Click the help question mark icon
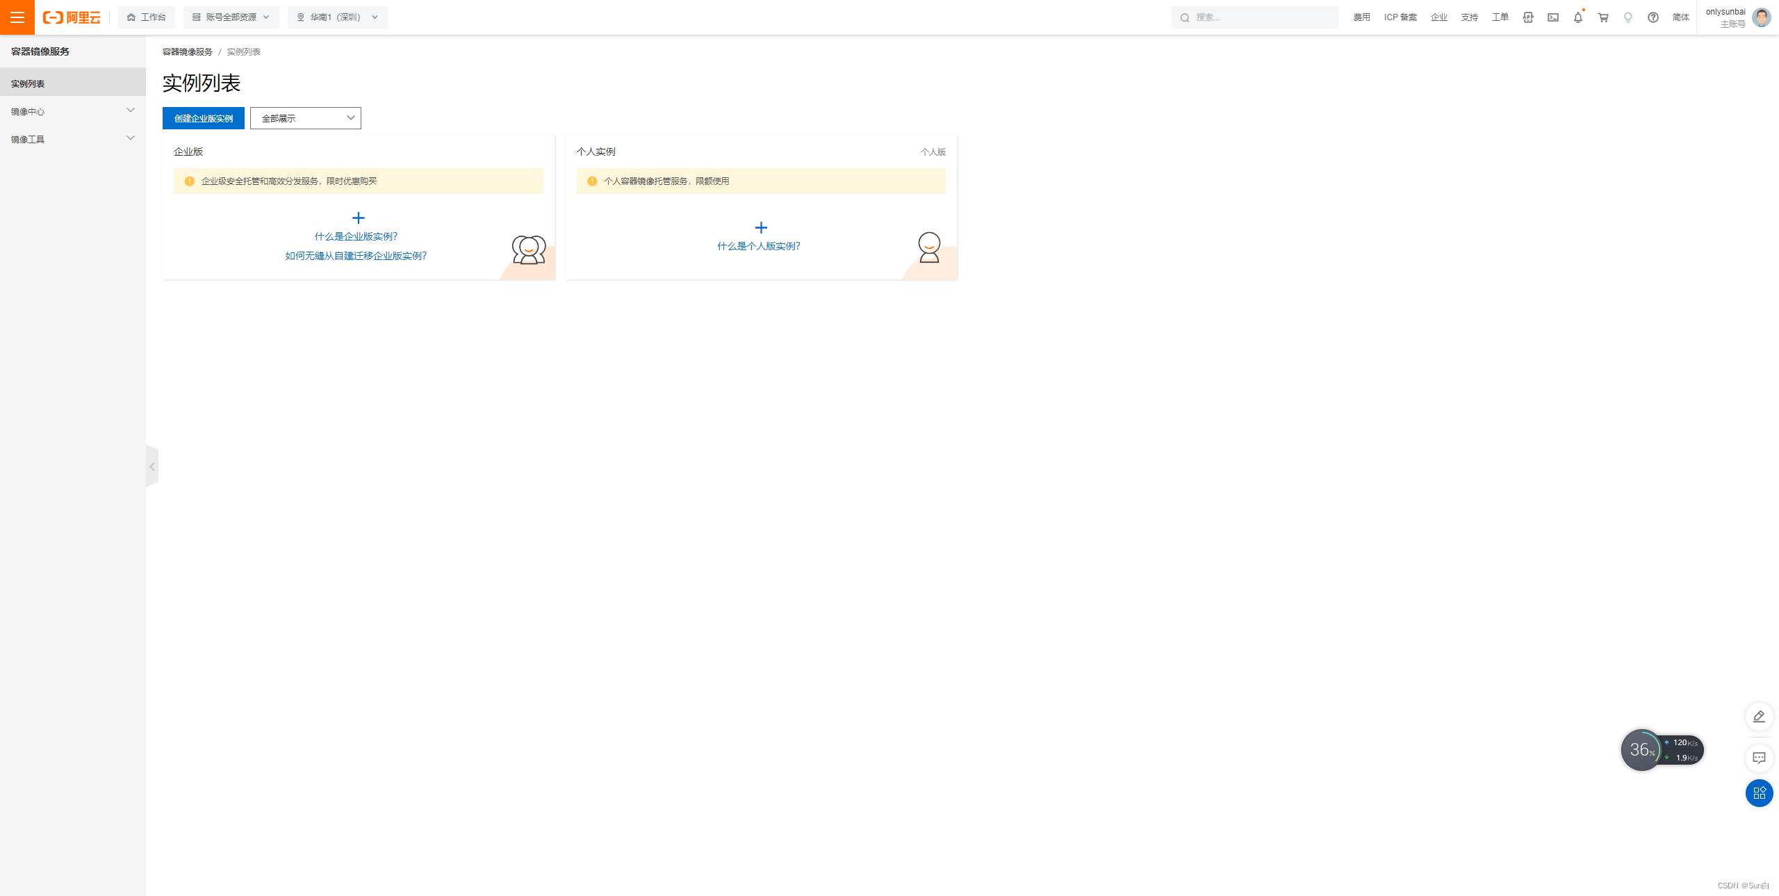Screen dimensions: 1779x896 click(x=1653, y=17)
